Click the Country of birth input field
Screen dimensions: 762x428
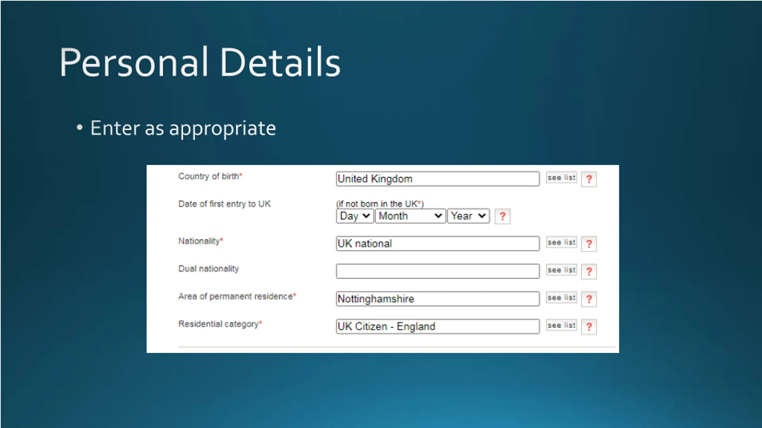click(x=438, y=179)
